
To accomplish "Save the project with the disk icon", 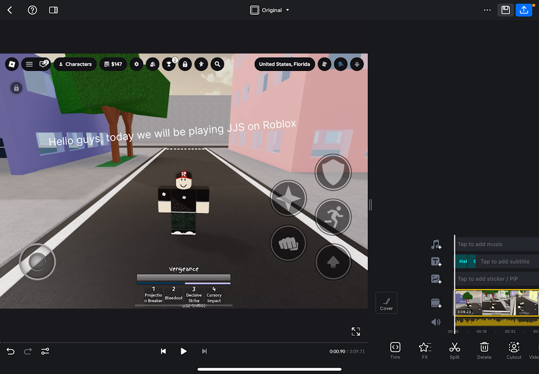I will 505,11.
